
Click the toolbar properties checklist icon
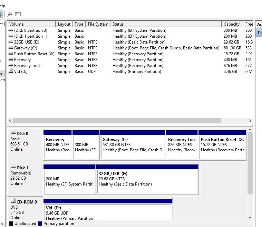click(18, 14)
